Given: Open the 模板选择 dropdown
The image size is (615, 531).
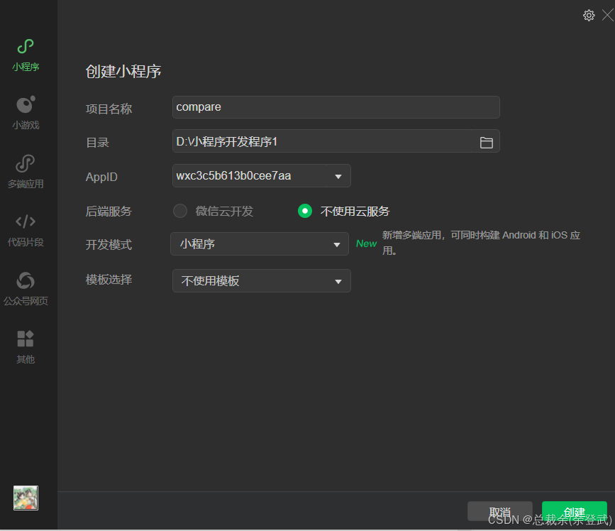Looking at the screenshot, I should pos(261,280).
